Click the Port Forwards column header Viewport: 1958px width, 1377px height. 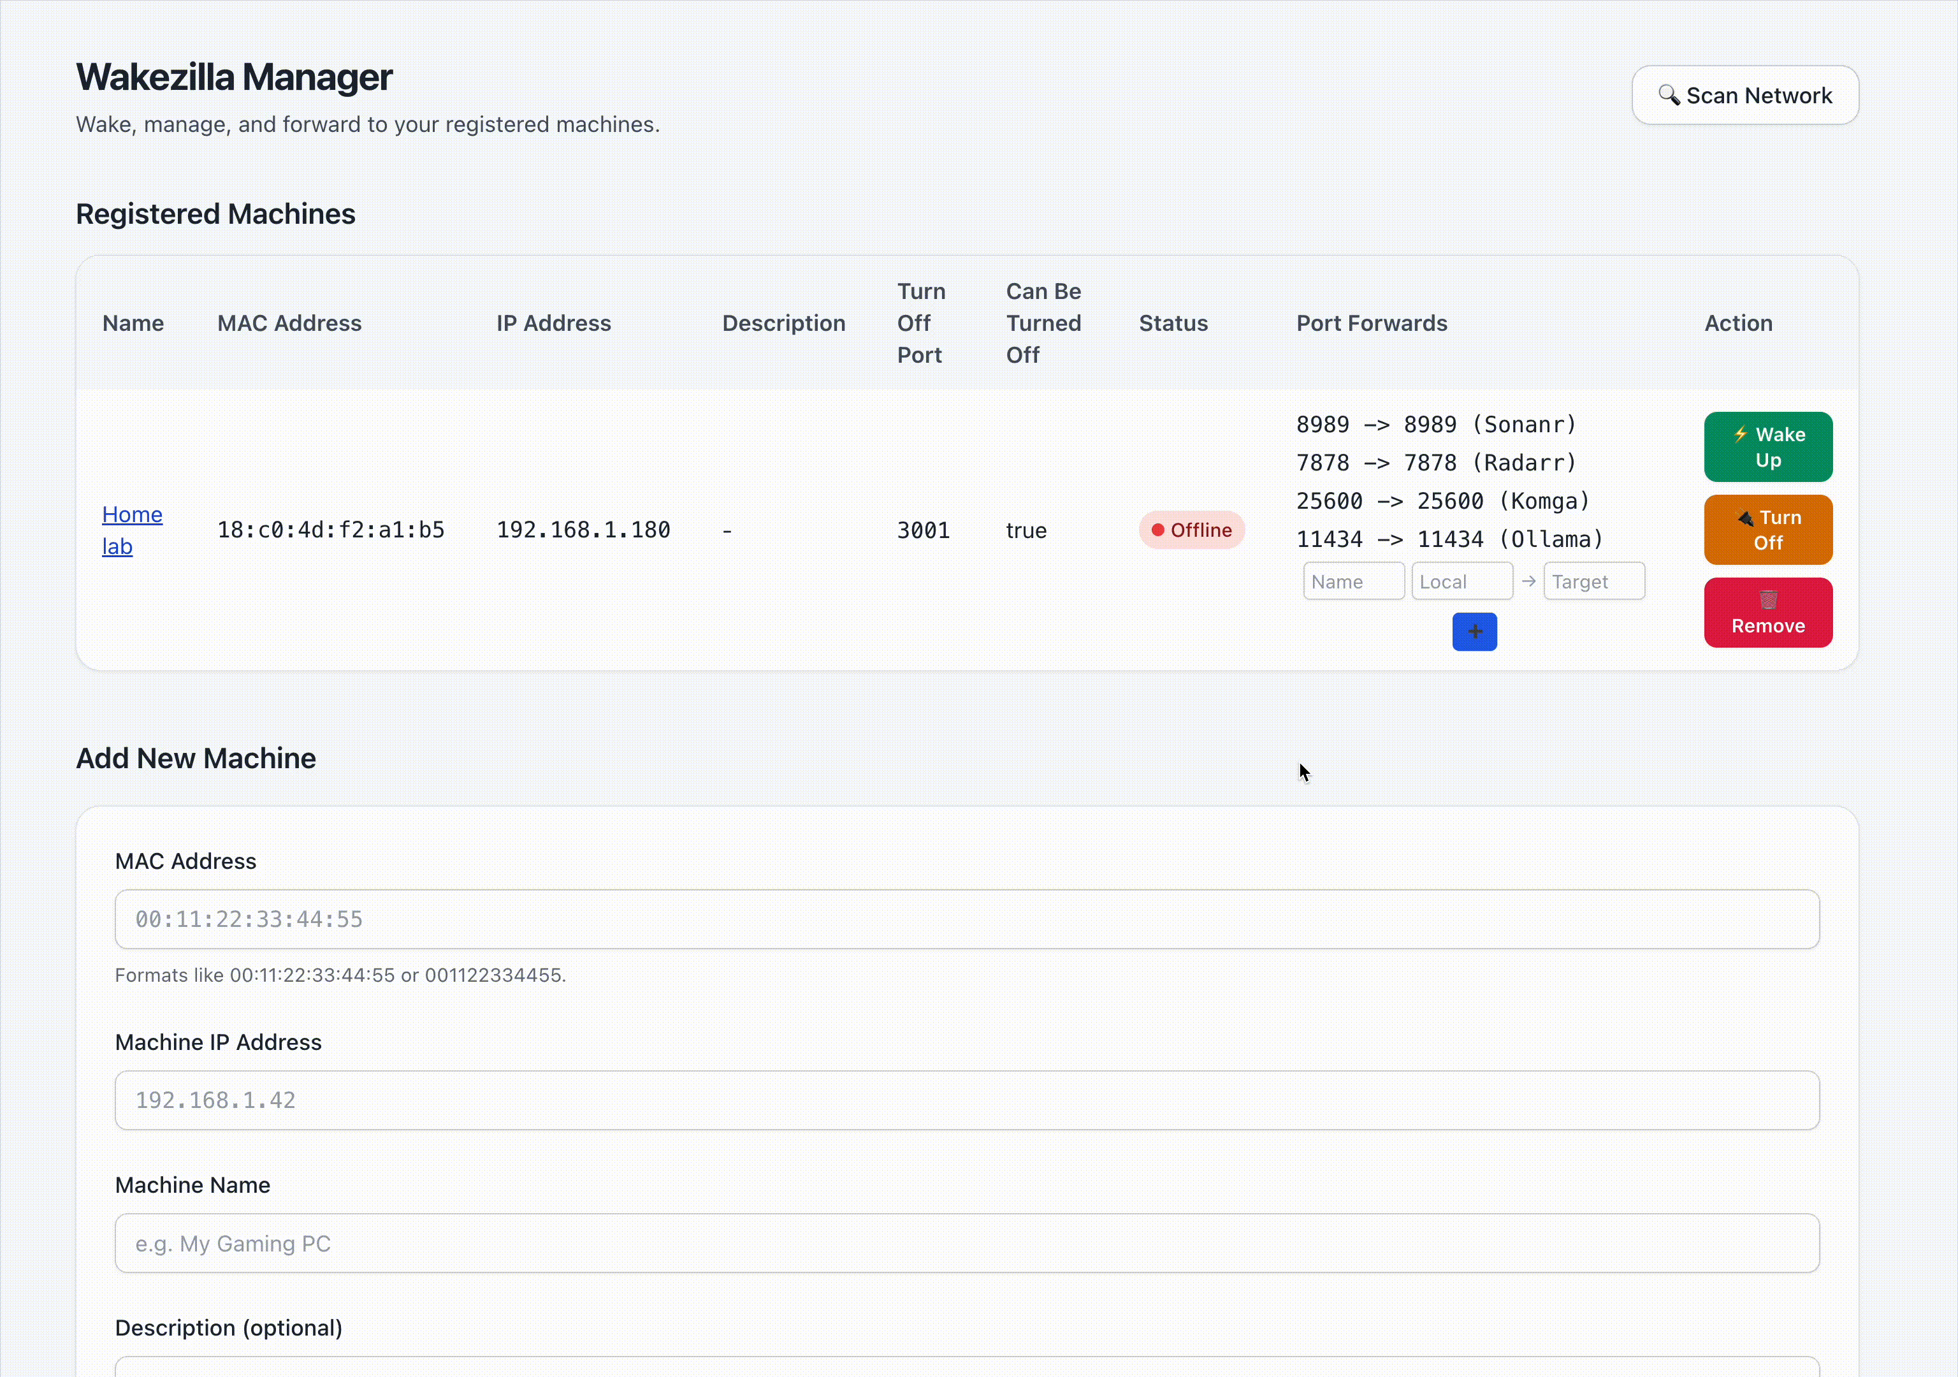point(1371,323)
